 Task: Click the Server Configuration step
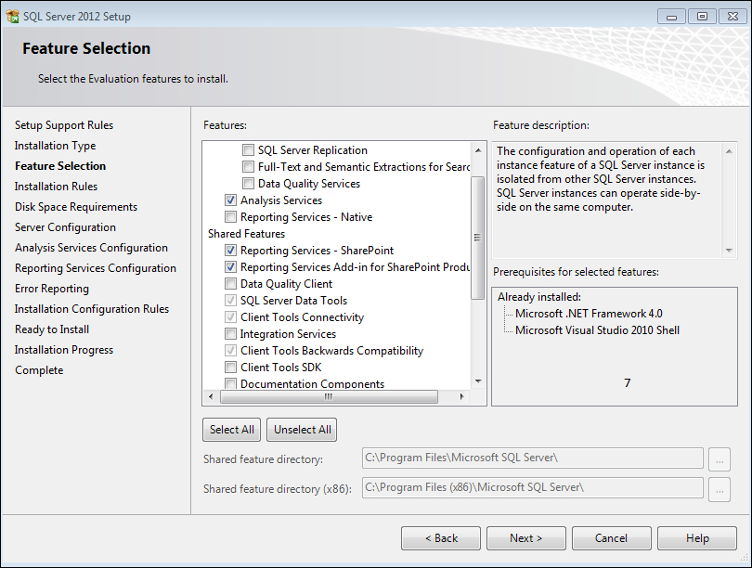point(65,227)
